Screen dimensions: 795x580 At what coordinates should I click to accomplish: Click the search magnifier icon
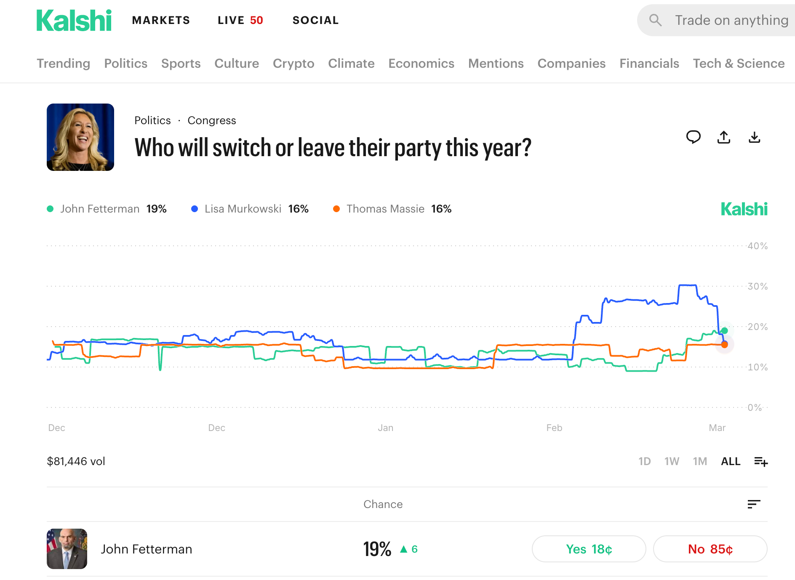pyautogui.click(x=655, y=20)
